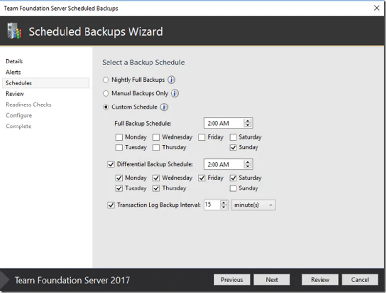
Task: Click the Previous button
Action: [x=232, y=280]
